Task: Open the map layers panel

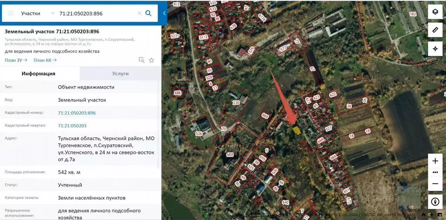Action: 435,12
